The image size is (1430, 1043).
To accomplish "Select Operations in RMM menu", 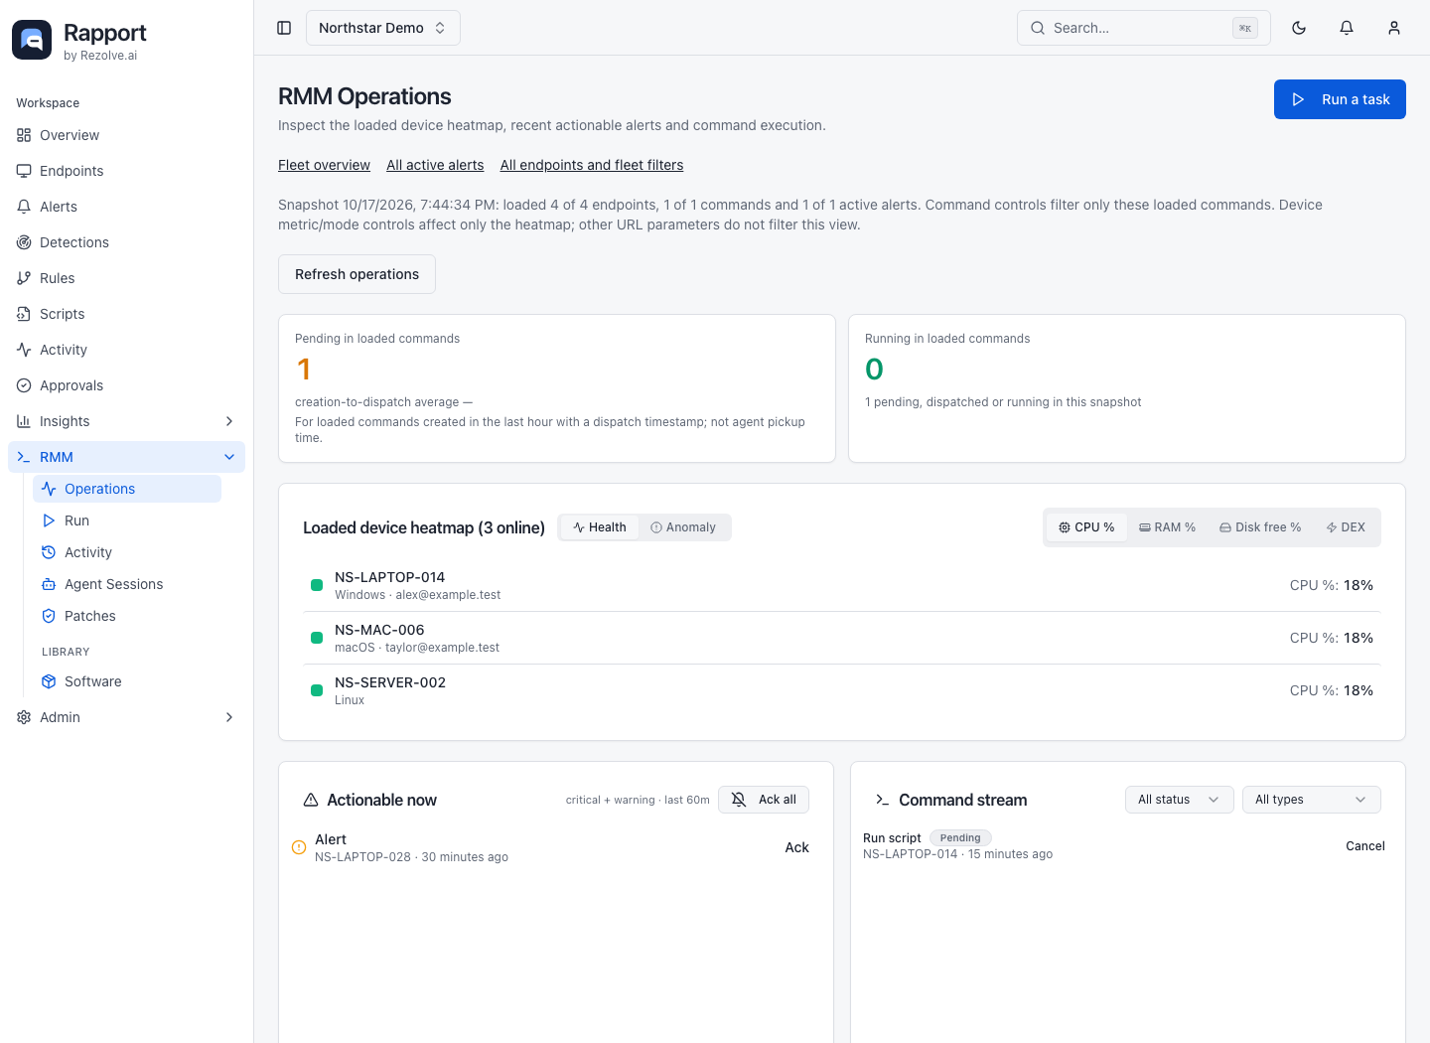I will pos(127,489).
